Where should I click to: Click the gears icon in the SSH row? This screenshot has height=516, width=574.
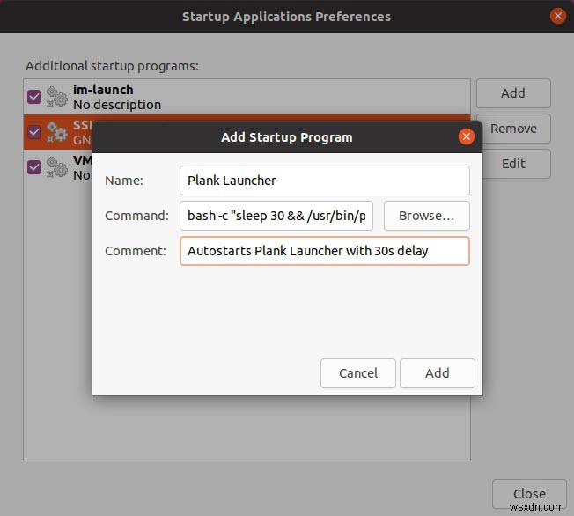pos(56,132)
